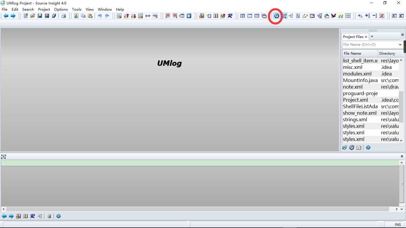Open the Tools menu
406x228 pixels.
point(77,9)
